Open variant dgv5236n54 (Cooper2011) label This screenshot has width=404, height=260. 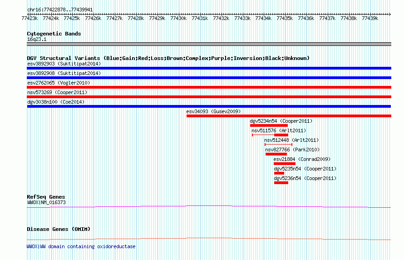[305, 178]
